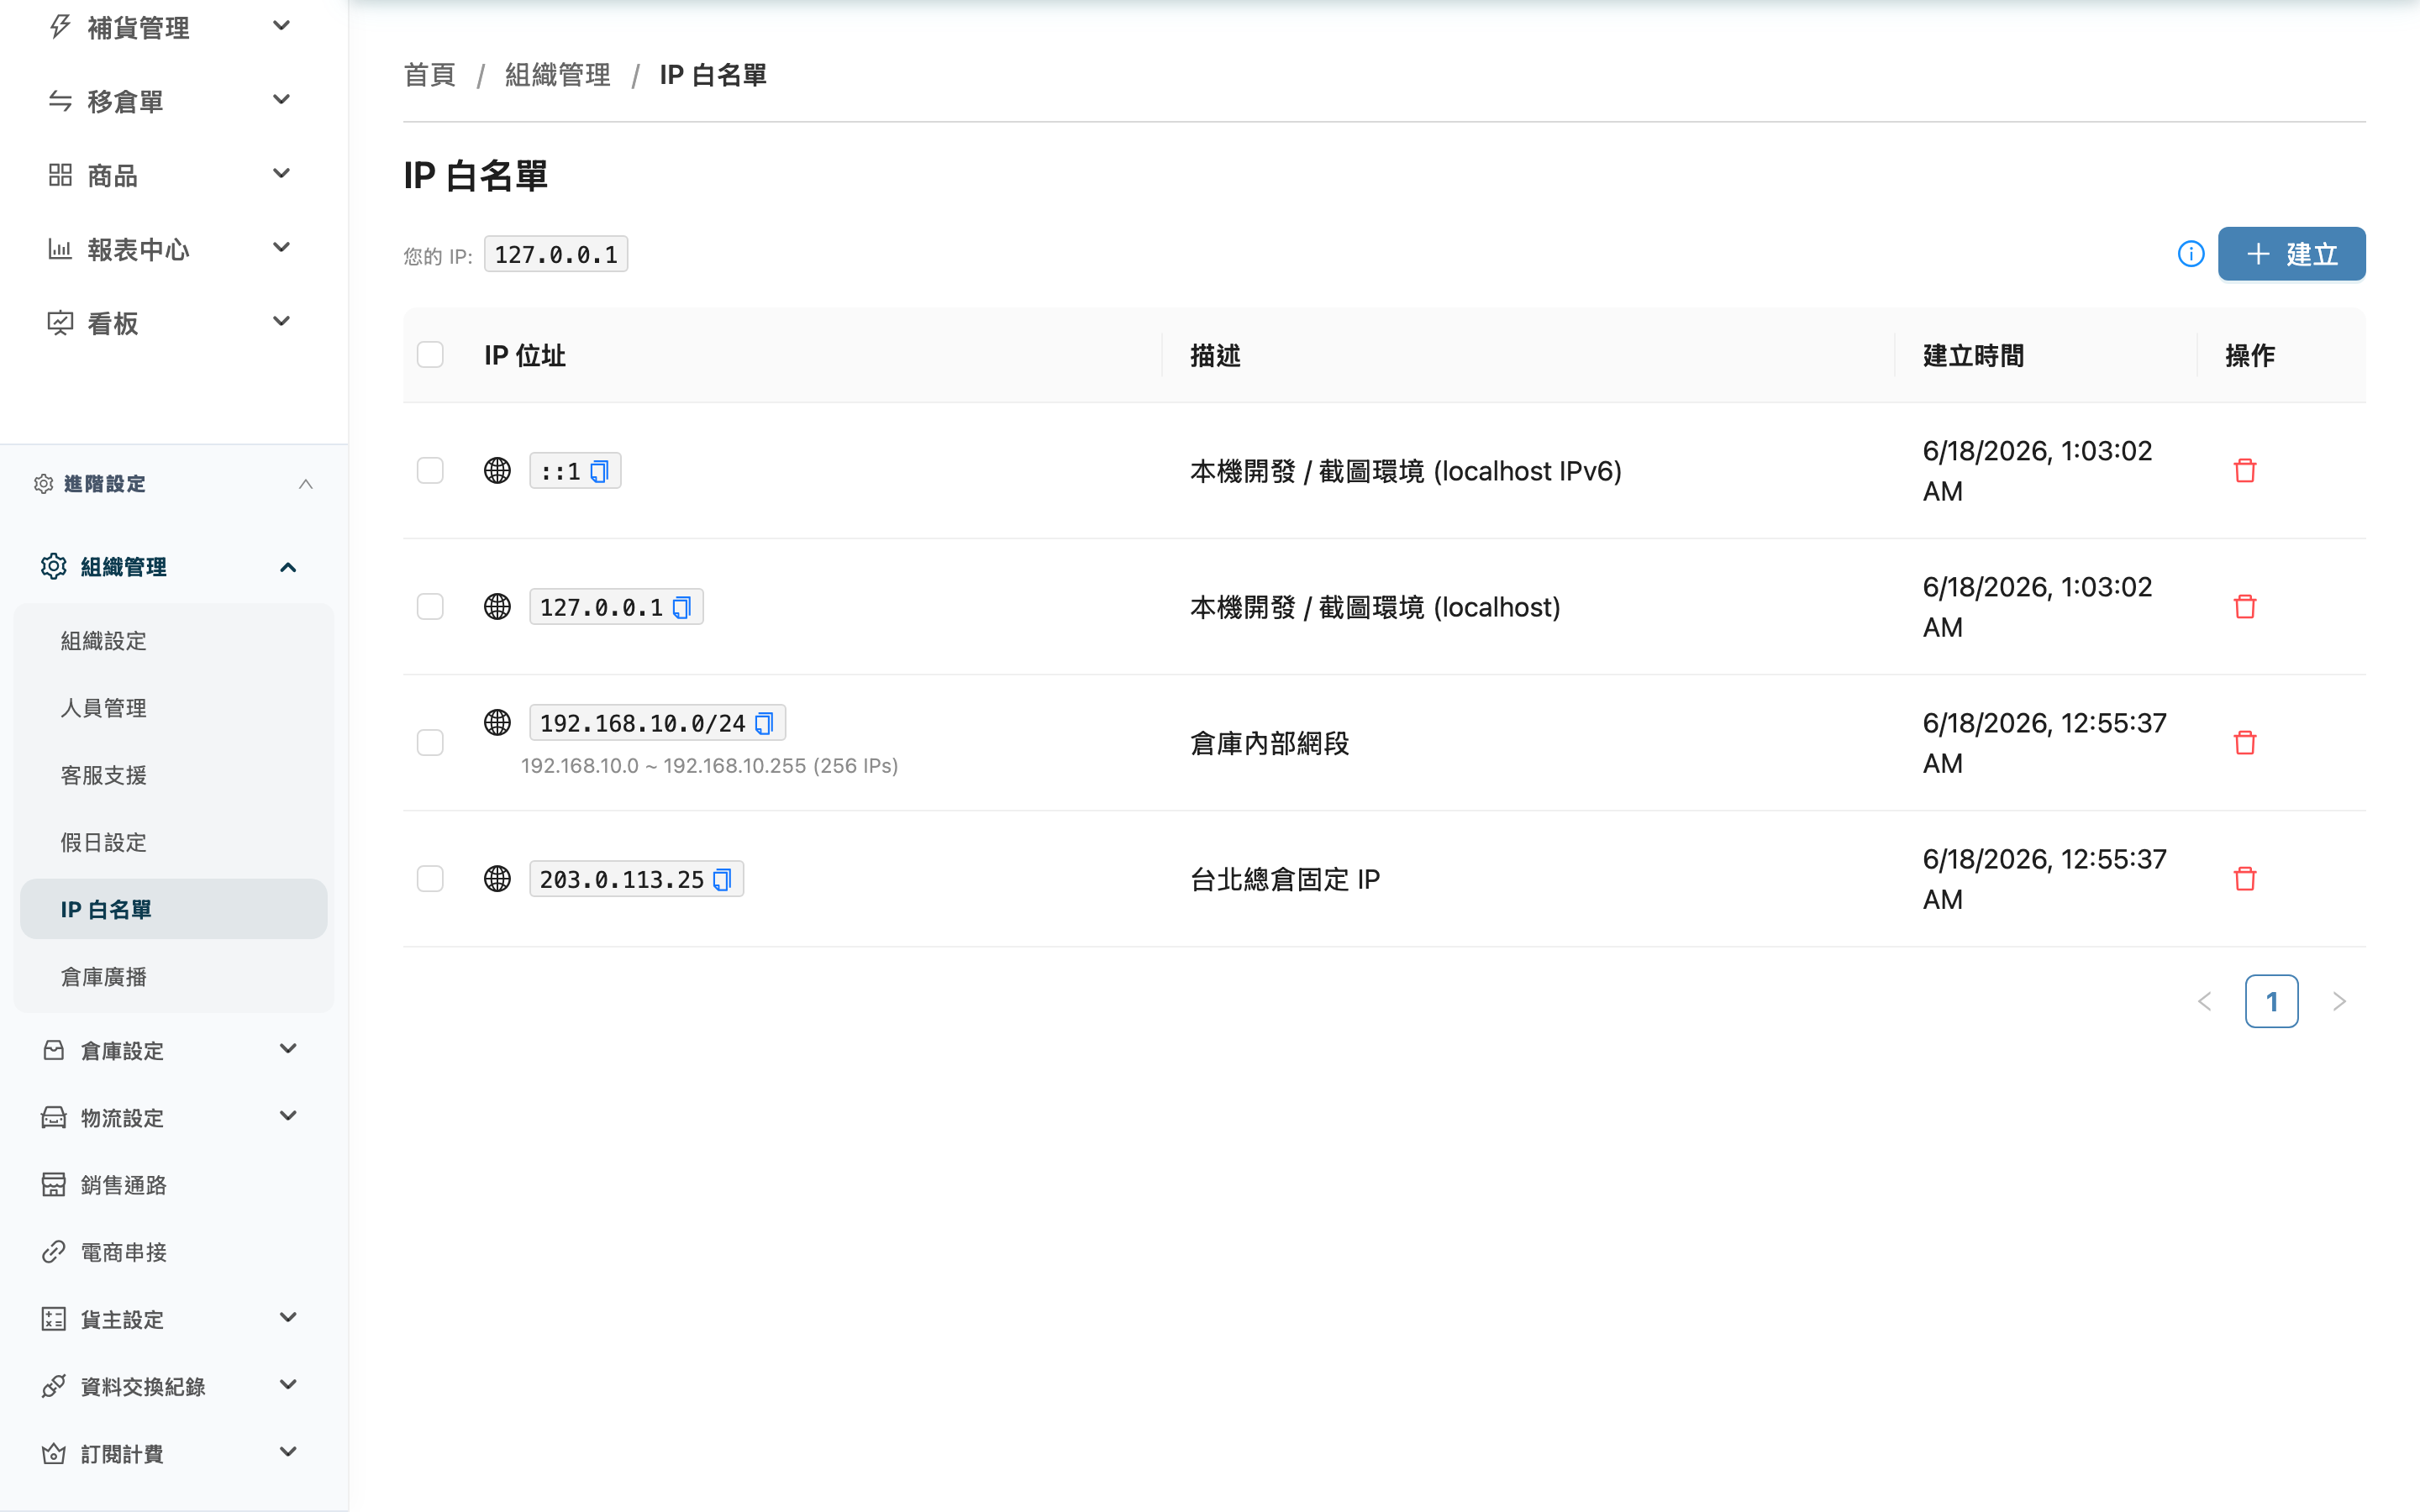Check the 203.0.113.25 row checkbox

pyautogui.click(x=430, y=878)
